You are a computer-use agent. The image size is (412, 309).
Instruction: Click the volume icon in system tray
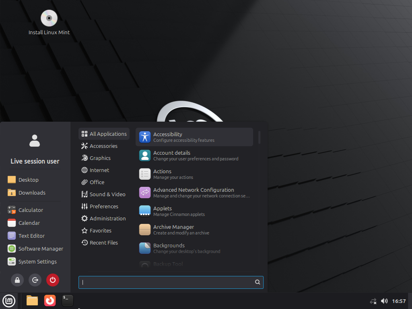point(384,301)
